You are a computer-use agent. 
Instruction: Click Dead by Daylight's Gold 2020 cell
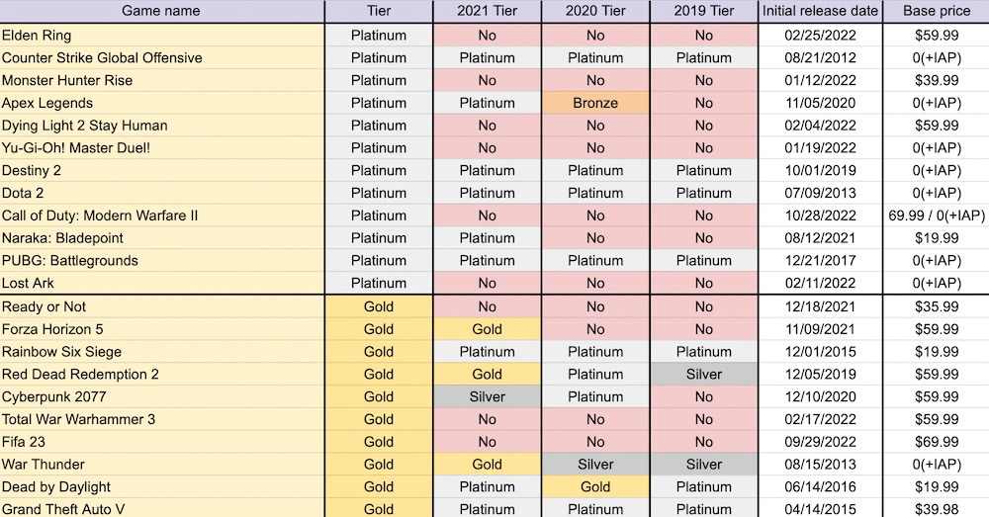595,486
